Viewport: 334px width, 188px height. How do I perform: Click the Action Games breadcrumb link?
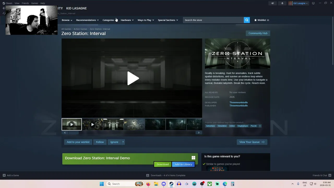click(x=80, y=29)
